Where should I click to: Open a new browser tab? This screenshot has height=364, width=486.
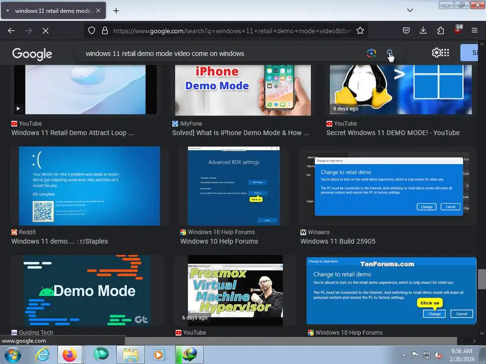tap(116, 10)
